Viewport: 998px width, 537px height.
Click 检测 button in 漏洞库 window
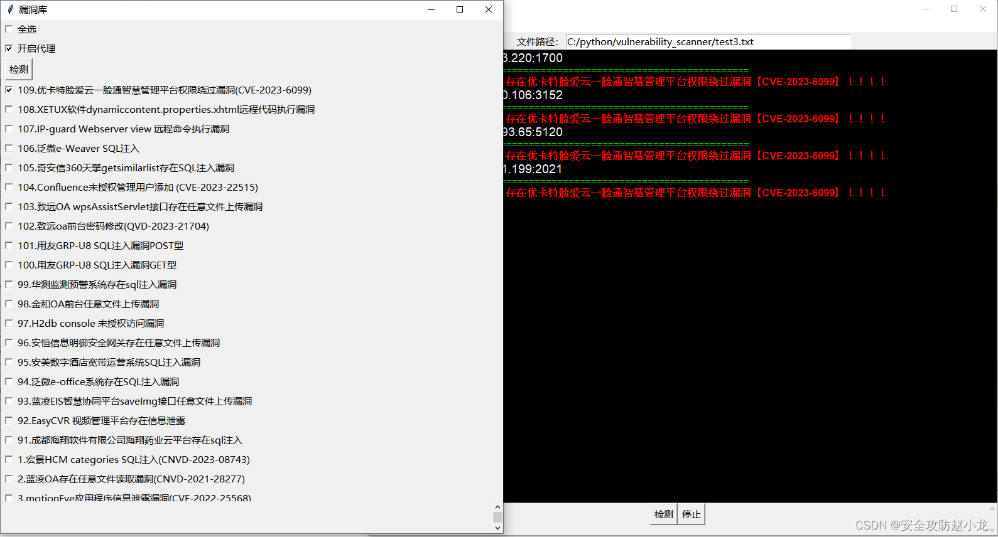point(19,70)
